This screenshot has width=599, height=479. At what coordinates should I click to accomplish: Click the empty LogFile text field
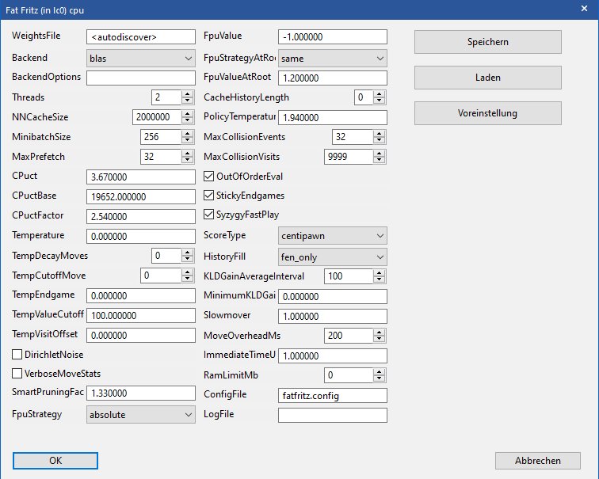pyautogui.click(x=333, y=415)
